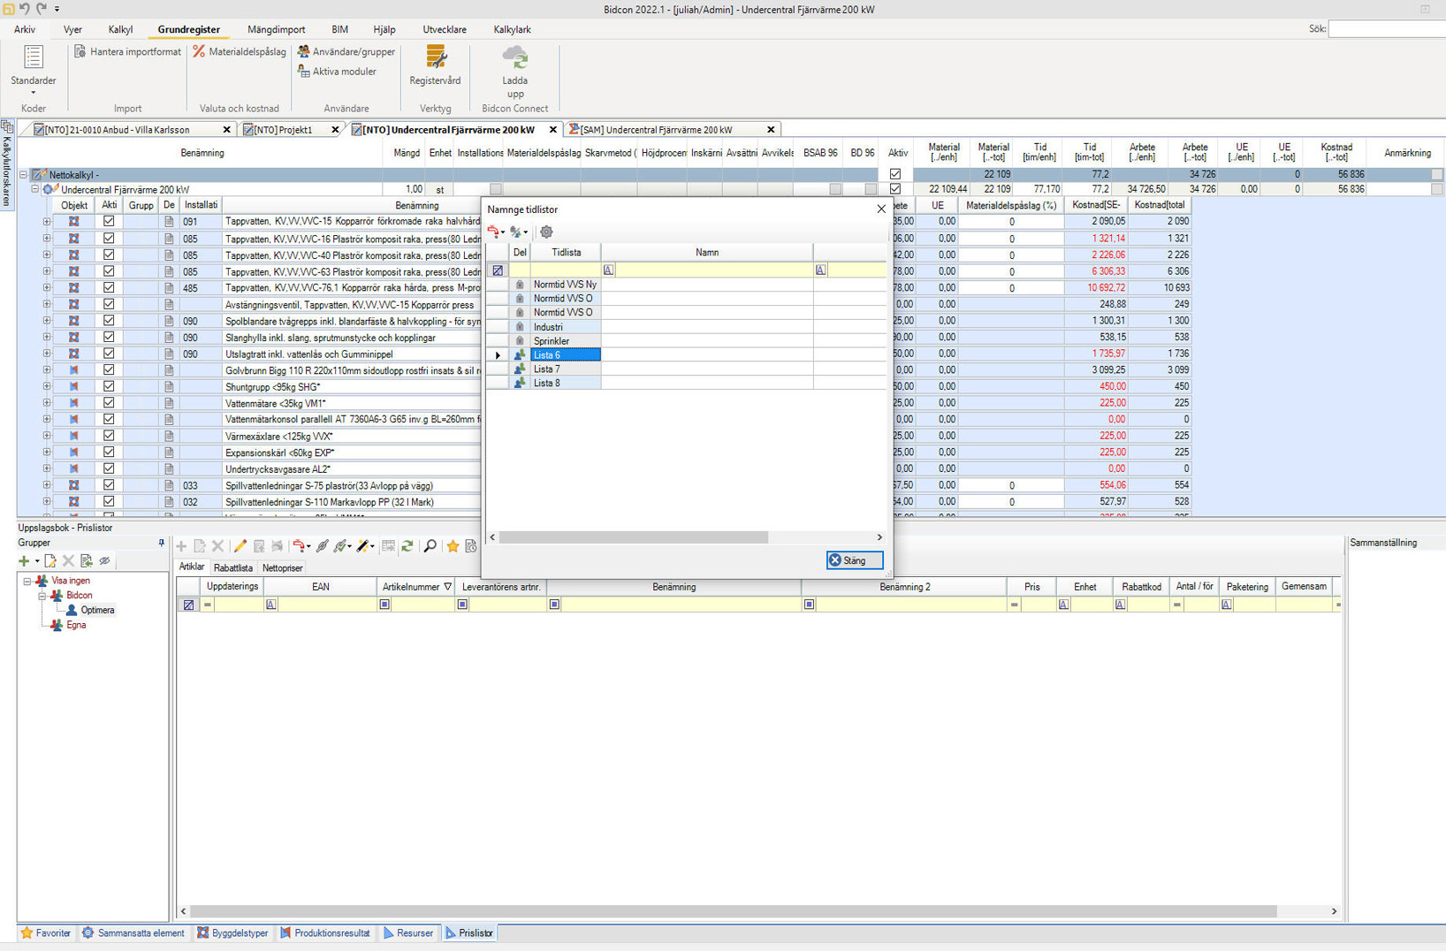Open Materialdelspåslag percent tool

[240, 52]
